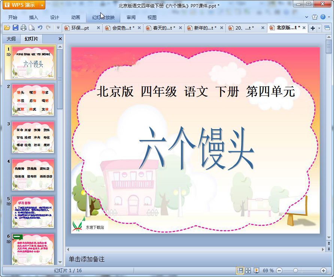
Task: Save the presentation with floppy disk icon
Action: (x=15, y=28)
